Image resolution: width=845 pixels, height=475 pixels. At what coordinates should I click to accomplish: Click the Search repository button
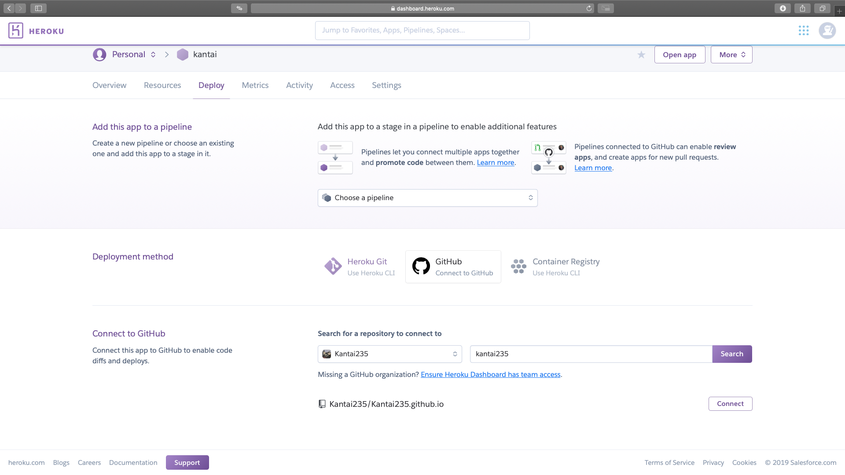point(732,354)
